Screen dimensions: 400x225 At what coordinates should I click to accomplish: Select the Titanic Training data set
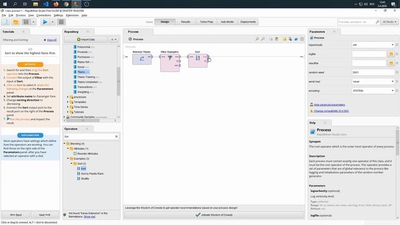pos(86,77)
